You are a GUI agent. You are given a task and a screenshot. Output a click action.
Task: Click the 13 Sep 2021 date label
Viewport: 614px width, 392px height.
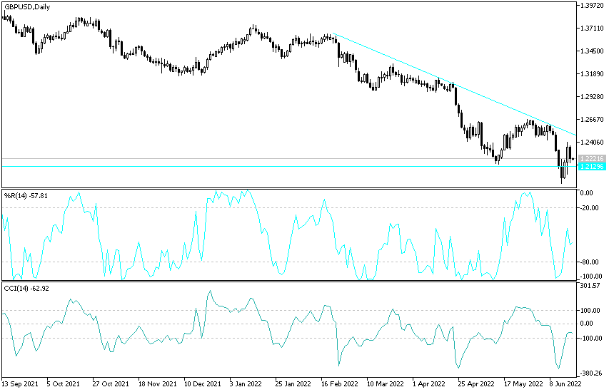20,383
